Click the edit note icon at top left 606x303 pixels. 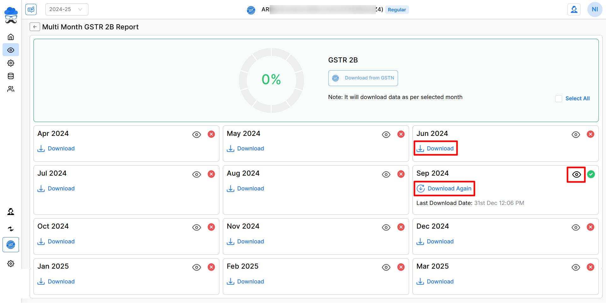[31, 9]
